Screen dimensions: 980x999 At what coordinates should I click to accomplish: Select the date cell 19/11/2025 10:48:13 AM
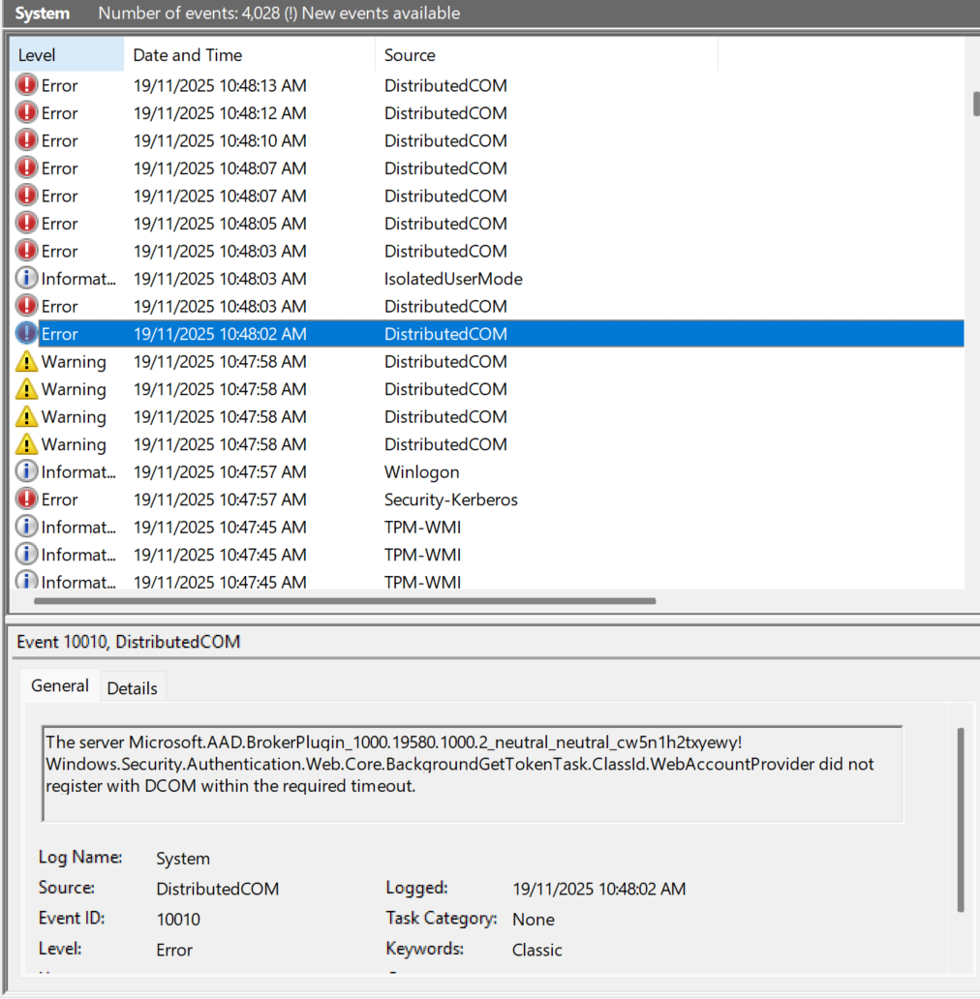(x=220, y=85)
